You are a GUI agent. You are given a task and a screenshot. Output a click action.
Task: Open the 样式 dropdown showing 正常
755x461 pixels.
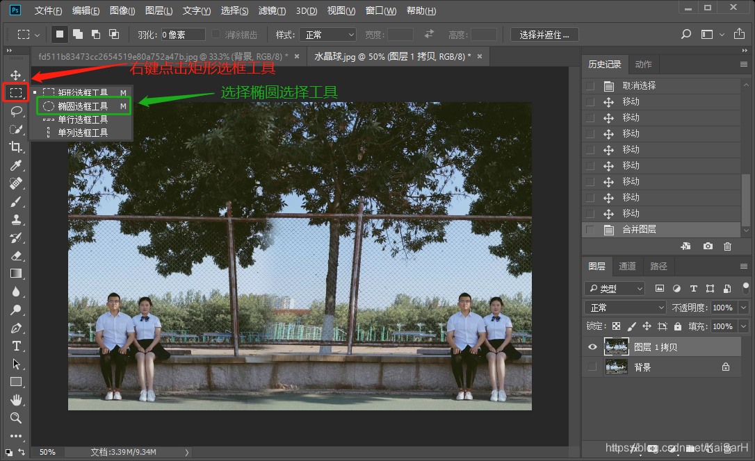click(327, 35)
